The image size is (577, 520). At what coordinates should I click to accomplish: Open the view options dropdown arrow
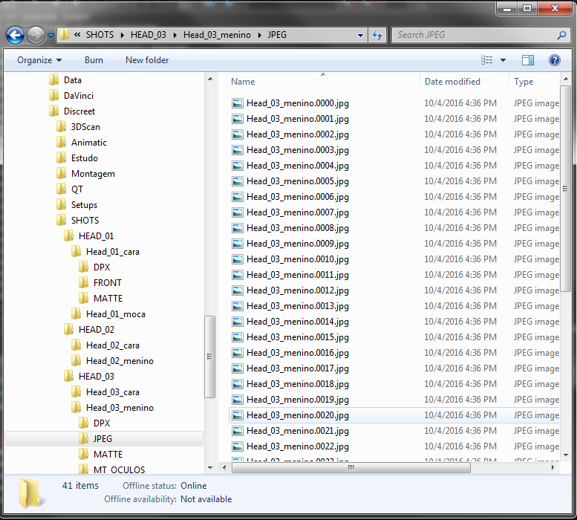[503, 60]
